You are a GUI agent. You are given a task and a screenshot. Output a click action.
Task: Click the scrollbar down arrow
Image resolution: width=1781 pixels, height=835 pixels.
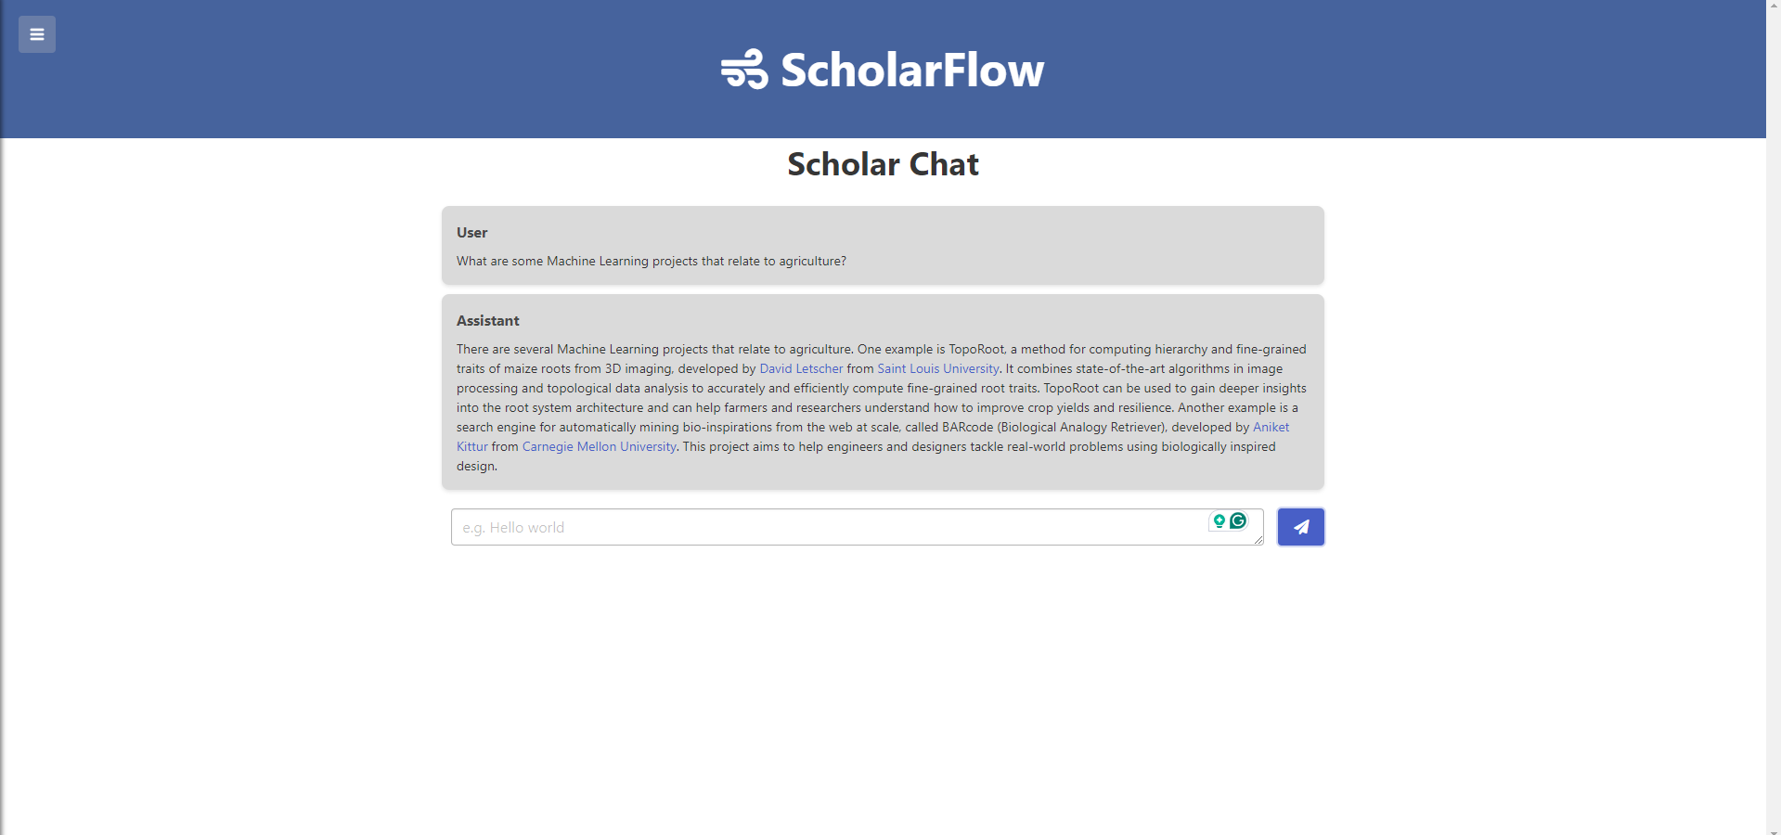click(1774, 829)
